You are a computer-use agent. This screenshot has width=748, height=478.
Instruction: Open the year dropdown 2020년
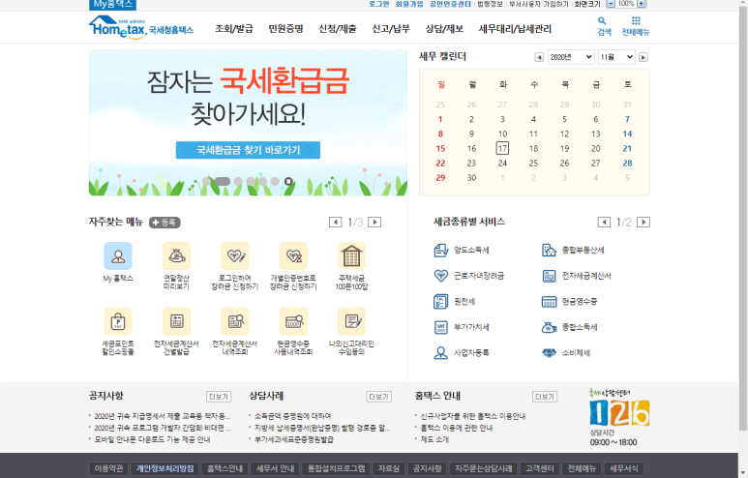point(571,57)
